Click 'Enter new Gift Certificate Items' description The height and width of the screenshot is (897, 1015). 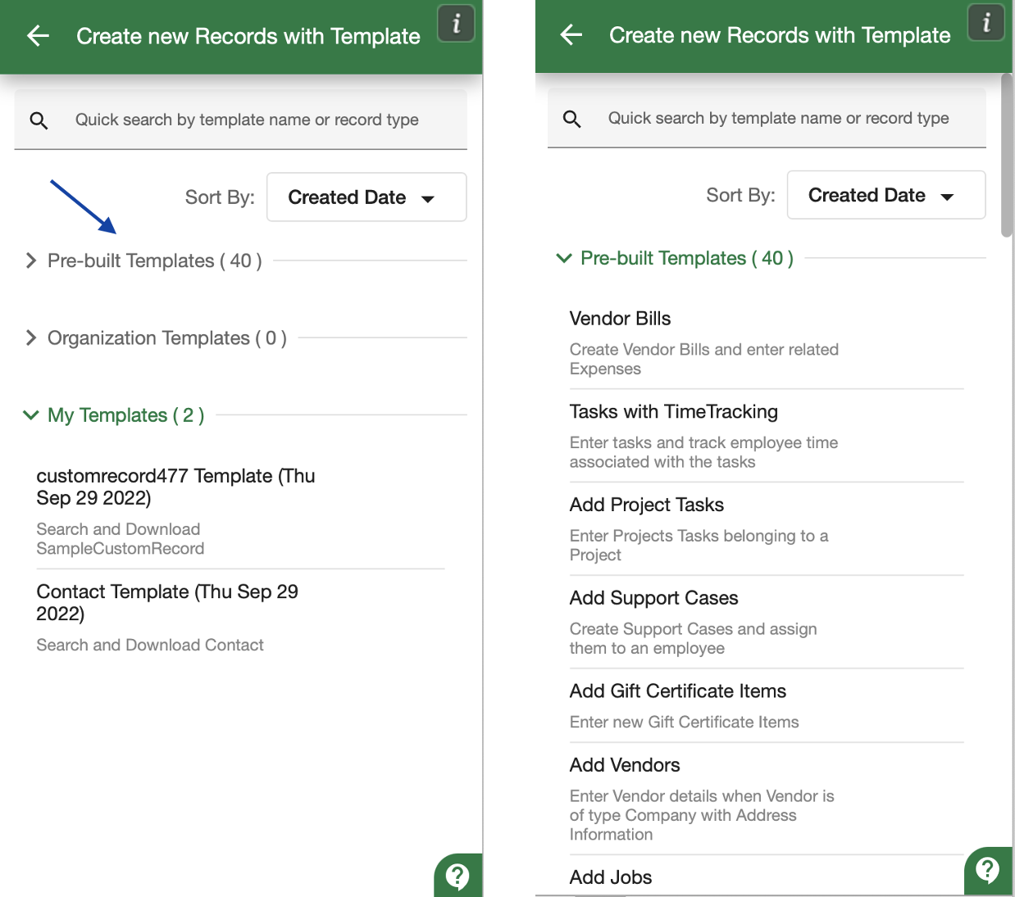tap(685, 723)
